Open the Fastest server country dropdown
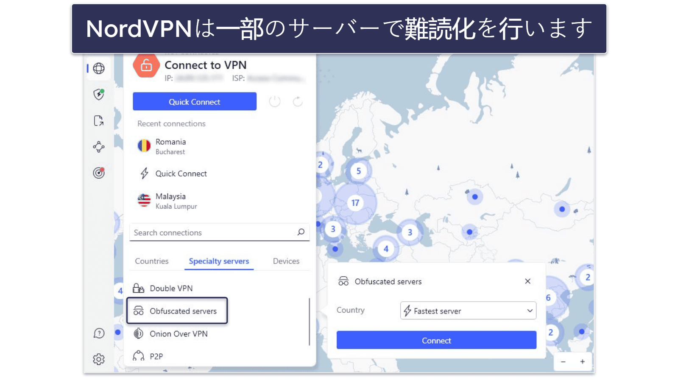Viewport: 678px width, 381px height. [468, 311]
